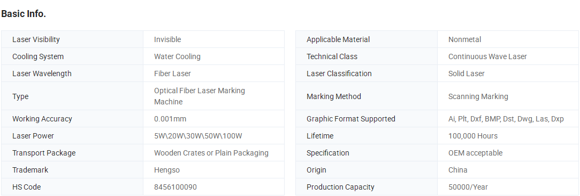Select the 50000/Year production capacity value
Viewport: 580px width, 196px height.
pos(468,187)
